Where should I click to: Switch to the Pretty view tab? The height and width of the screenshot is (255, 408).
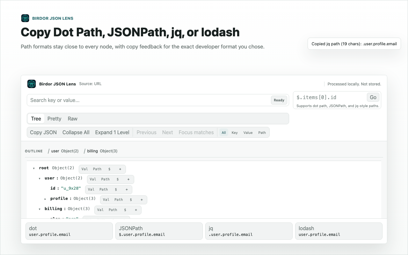[54, 119]
